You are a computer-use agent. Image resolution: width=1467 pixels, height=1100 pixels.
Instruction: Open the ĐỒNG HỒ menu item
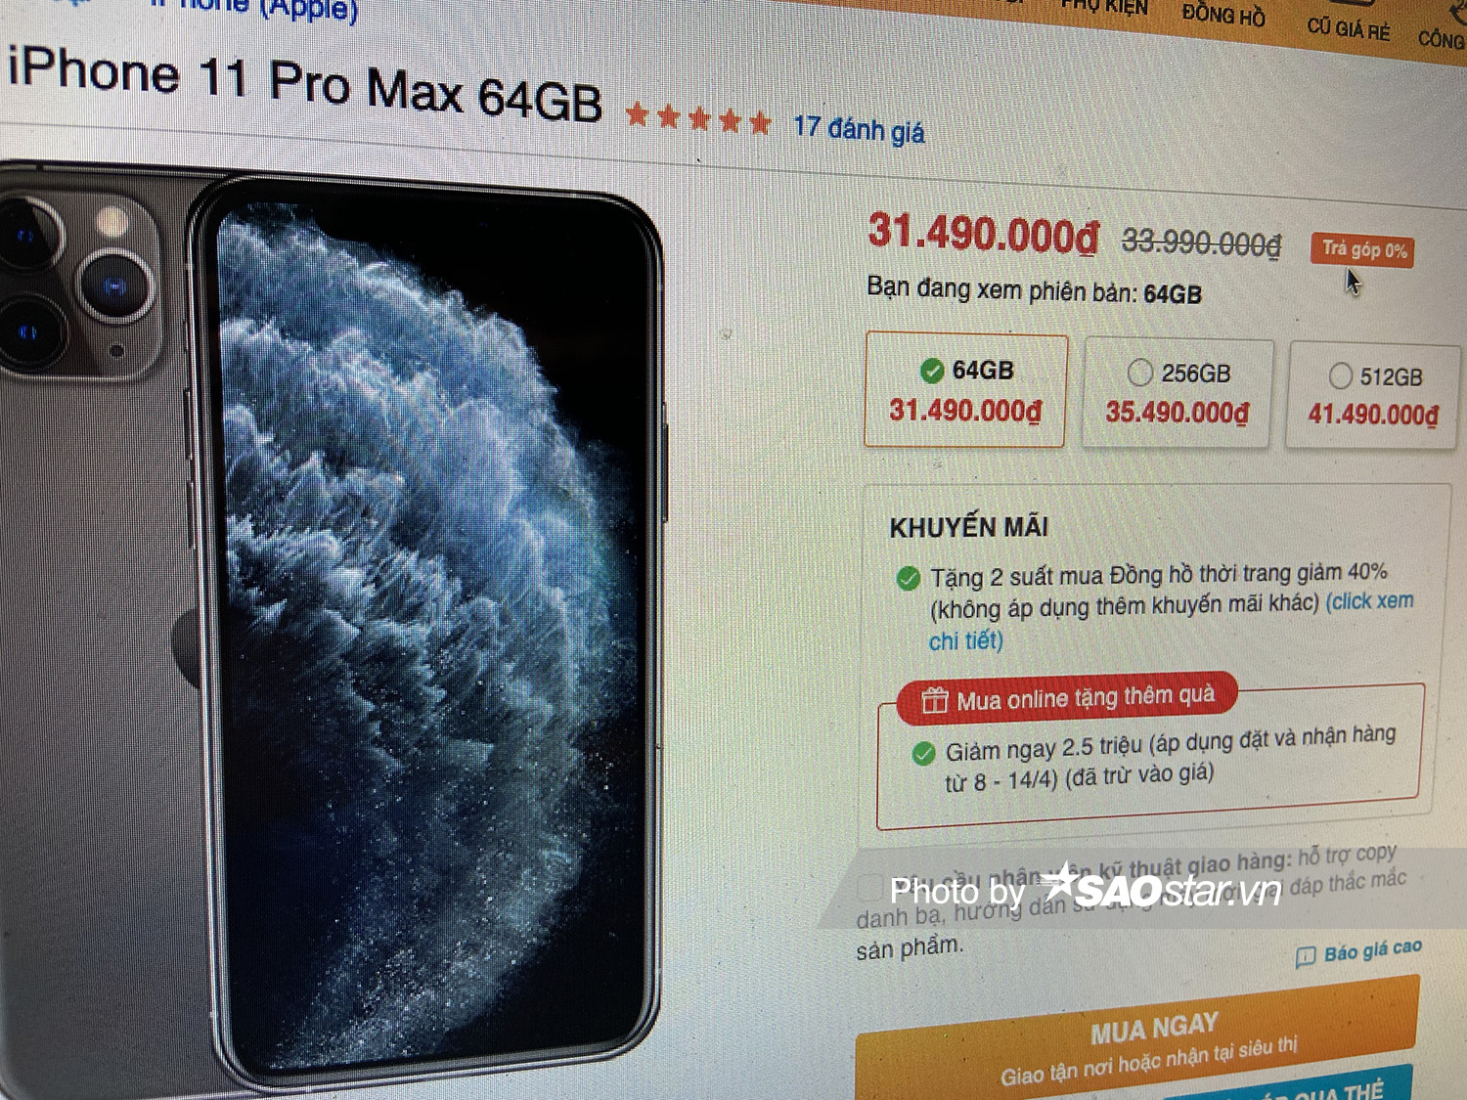click(1223, 15)
